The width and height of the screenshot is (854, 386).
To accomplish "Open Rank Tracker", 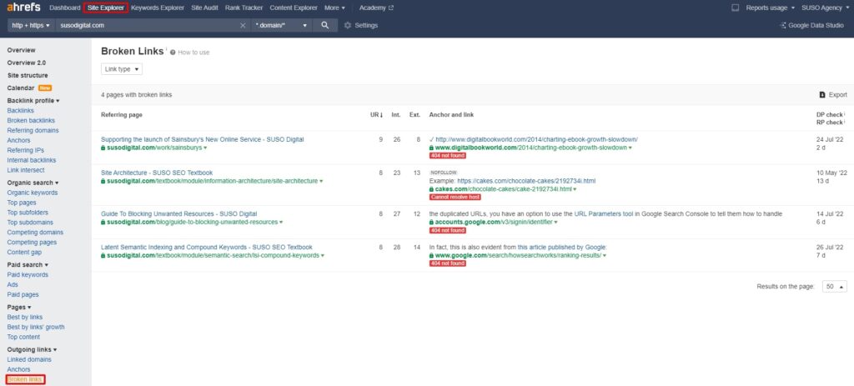I will 244,8.
